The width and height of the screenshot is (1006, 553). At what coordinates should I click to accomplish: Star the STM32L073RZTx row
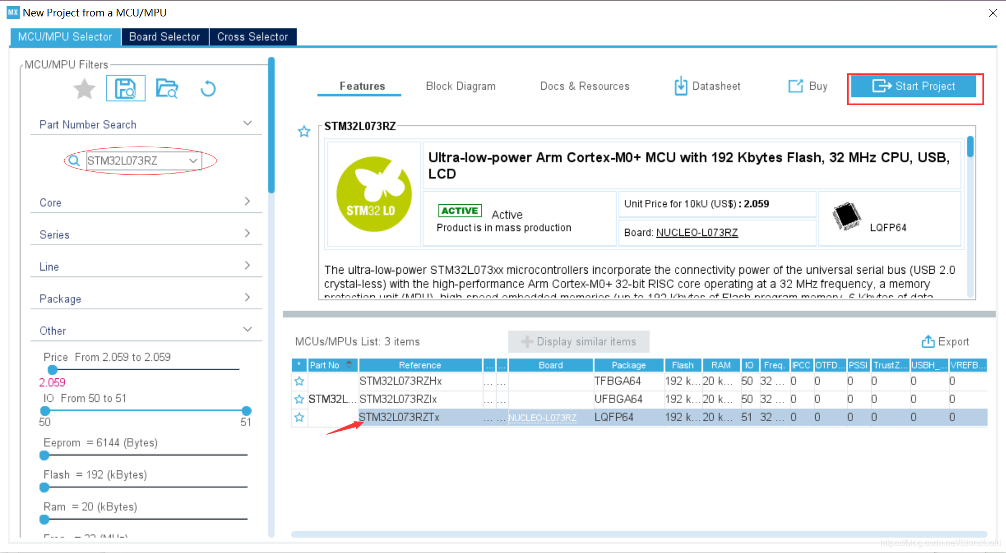[x=299, y=417]
